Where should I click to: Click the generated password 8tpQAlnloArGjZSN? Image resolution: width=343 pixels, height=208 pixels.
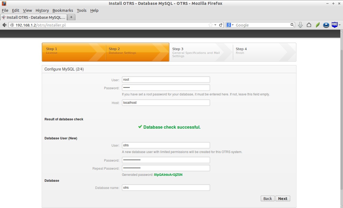(x=168, y=175)
